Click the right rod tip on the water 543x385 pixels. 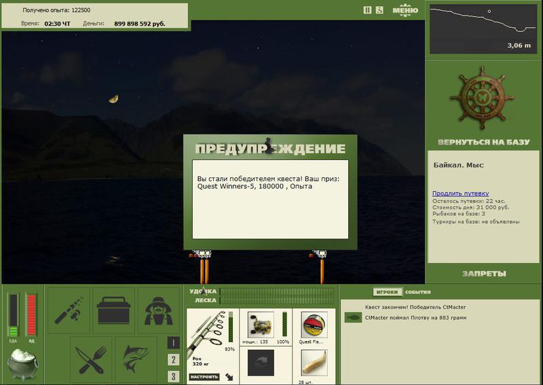(319, 266)
